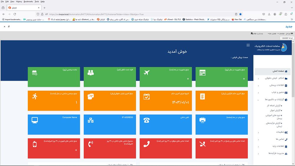295x166 pixels.
Task: Click the calendar grid icon on yearly mission card
Action: [x=202, y=73]
